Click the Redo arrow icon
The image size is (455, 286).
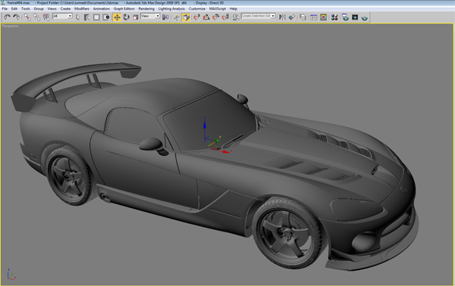click(17, 17)
